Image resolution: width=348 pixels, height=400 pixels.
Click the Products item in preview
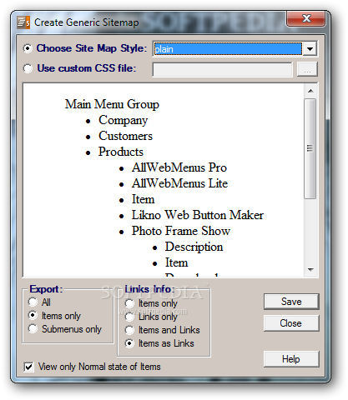coord(121,152)
